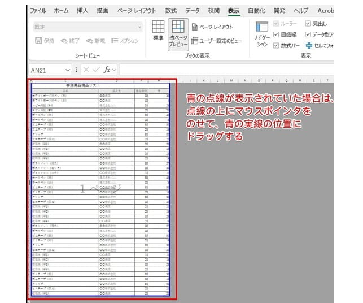Screen dimensions: 363x303
Task: Open the ヘルプ ribbon tab
Action: [301, 11]
